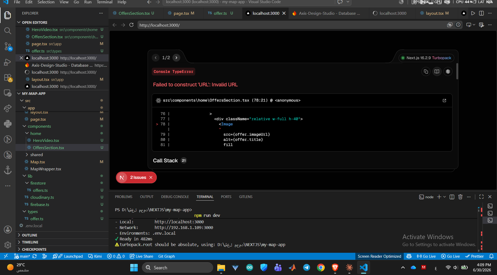Copy the error info in overlay

tap(426, 72)
